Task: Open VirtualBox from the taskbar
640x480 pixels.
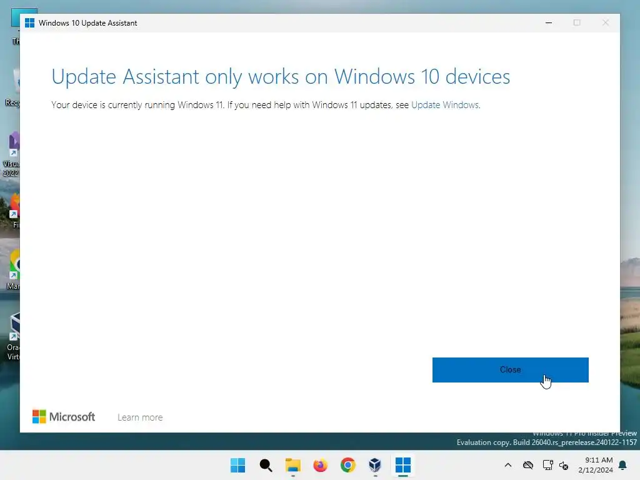Action: (375, 465)
